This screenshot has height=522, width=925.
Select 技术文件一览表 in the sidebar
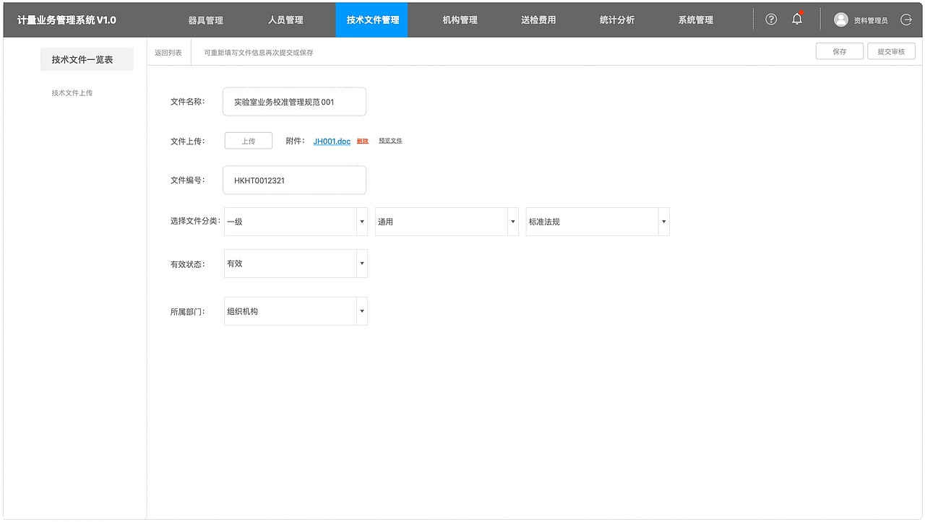[x=87, y=59]
